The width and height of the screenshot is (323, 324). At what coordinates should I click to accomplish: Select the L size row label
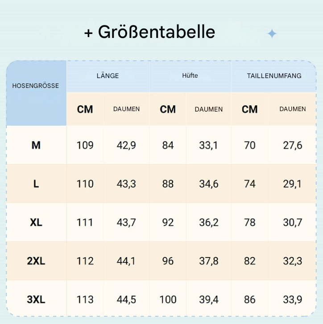[36, 184]
